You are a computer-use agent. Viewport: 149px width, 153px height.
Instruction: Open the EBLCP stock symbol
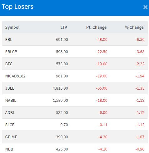click(x=11, y=52)
